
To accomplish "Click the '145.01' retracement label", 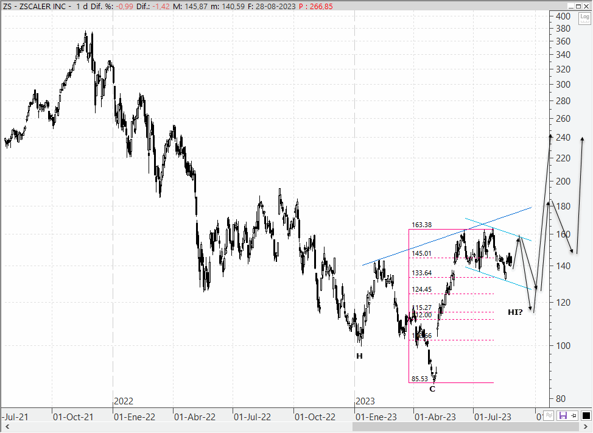I will [x=421, y=253].
